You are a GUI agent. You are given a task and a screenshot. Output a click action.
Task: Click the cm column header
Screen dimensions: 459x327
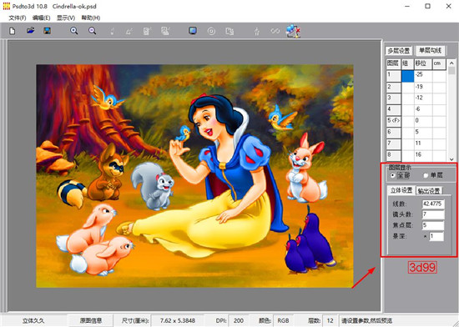click(x=439, y=63)
